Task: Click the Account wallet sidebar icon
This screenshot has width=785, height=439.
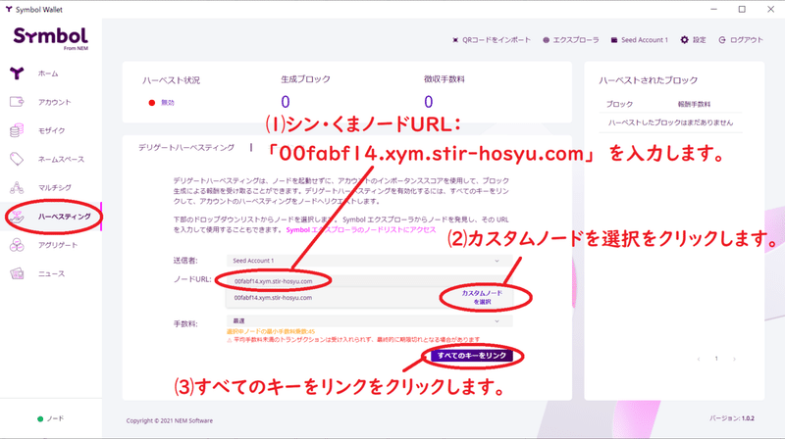Action: (x=17, y=102)
